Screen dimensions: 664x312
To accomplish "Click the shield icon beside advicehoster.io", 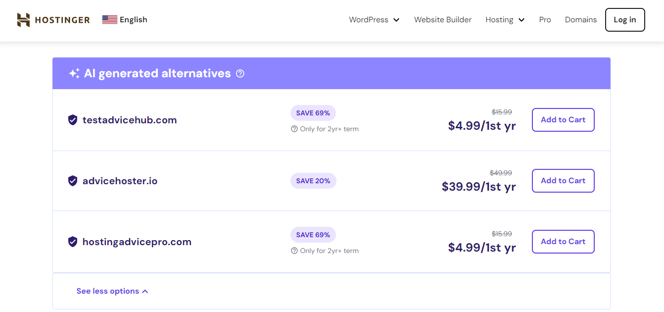I will tap(73, 181).
